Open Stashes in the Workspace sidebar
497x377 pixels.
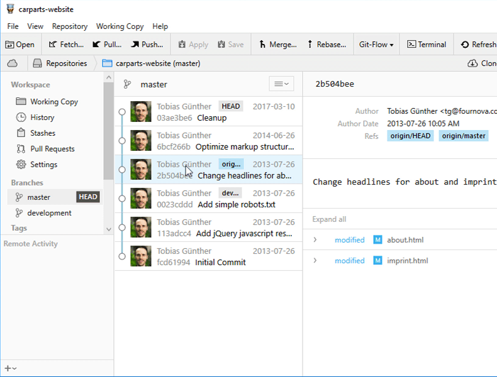[x=43, y=133]
